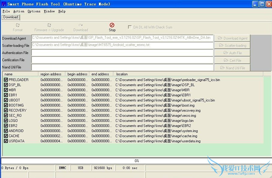Open the Window menu
Viewport: 272px width, 178px height.
[49, 11]
